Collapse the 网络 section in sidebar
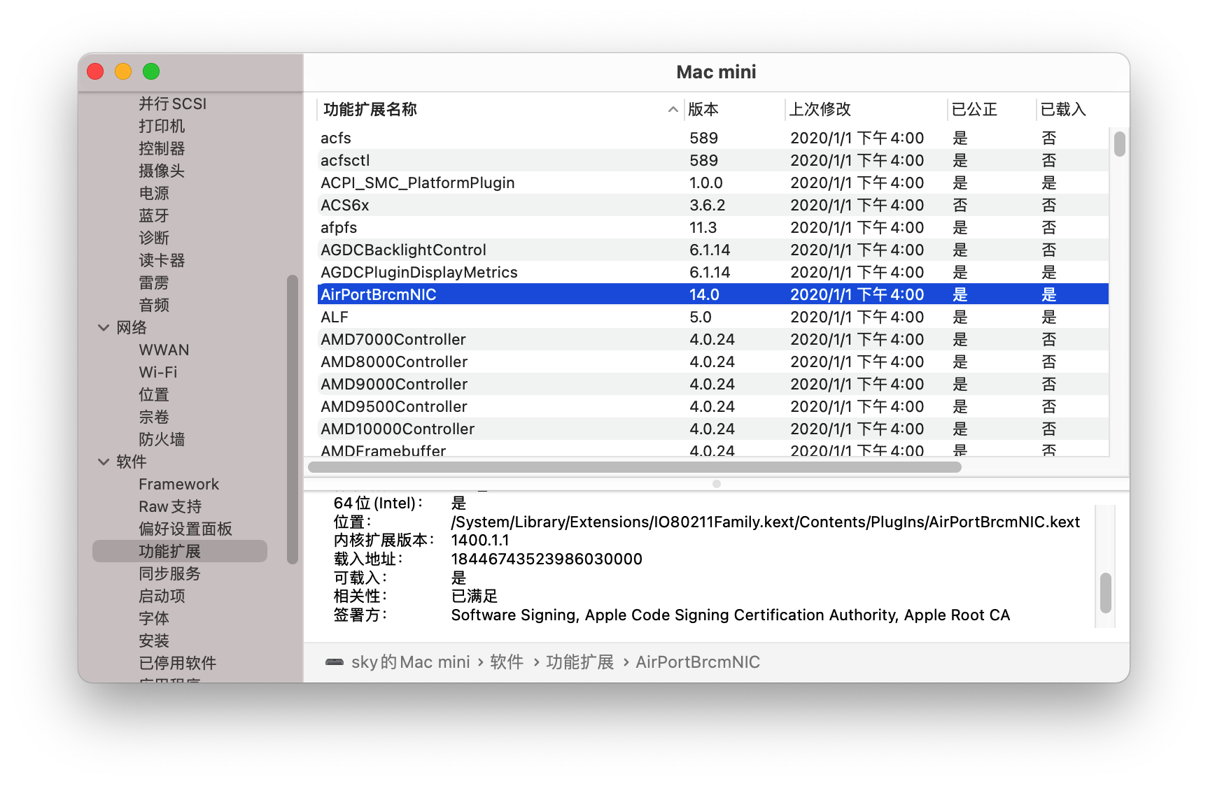The image size is (1208, 786). point(104,327)
